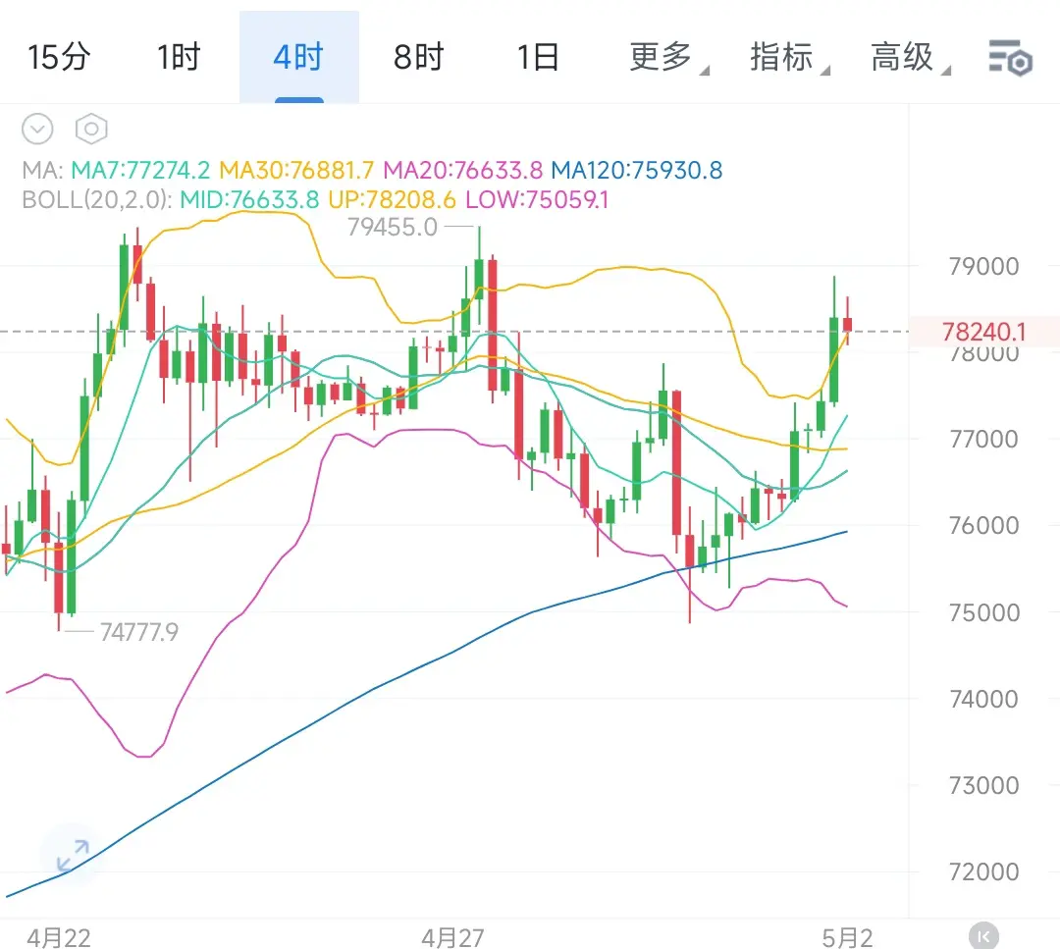Screen dimensions: 1060x949
Task: Select the 4时 timeframe tab
Action: (298, 57)
